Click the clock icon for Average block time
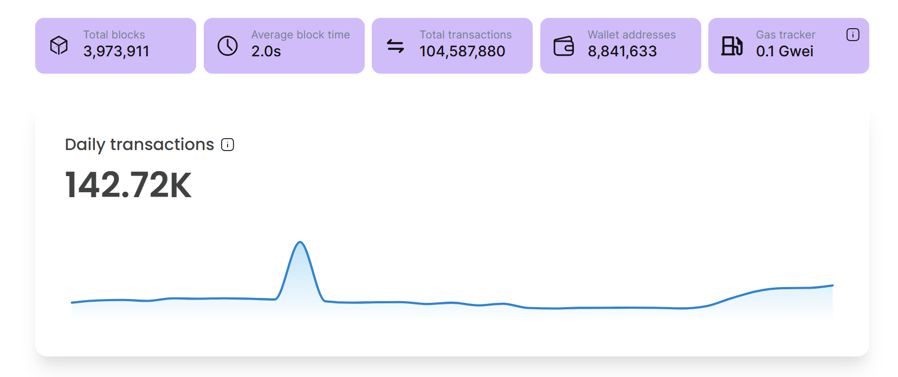Screen dimensions: 898x377 pyautogui.click(x=228, y=45)
